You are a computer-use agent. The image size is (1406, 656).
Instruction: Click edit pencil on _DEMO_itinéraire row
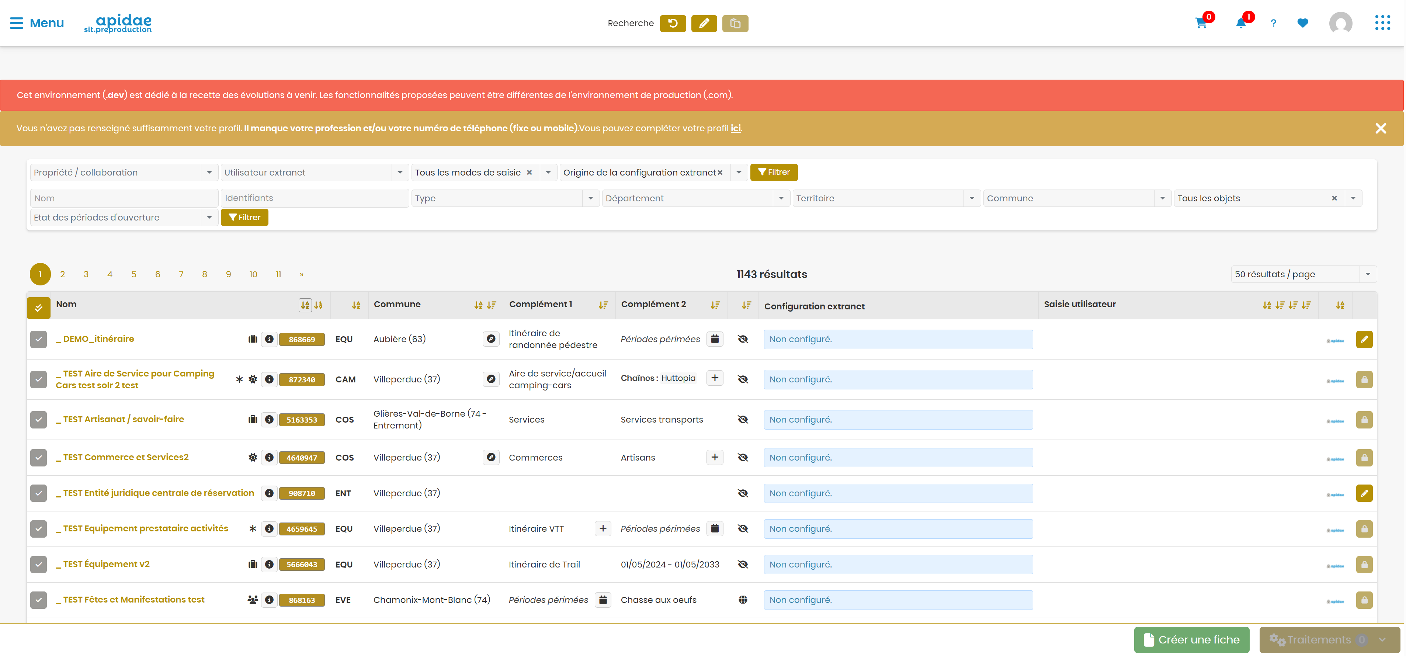click(1364, 339)
